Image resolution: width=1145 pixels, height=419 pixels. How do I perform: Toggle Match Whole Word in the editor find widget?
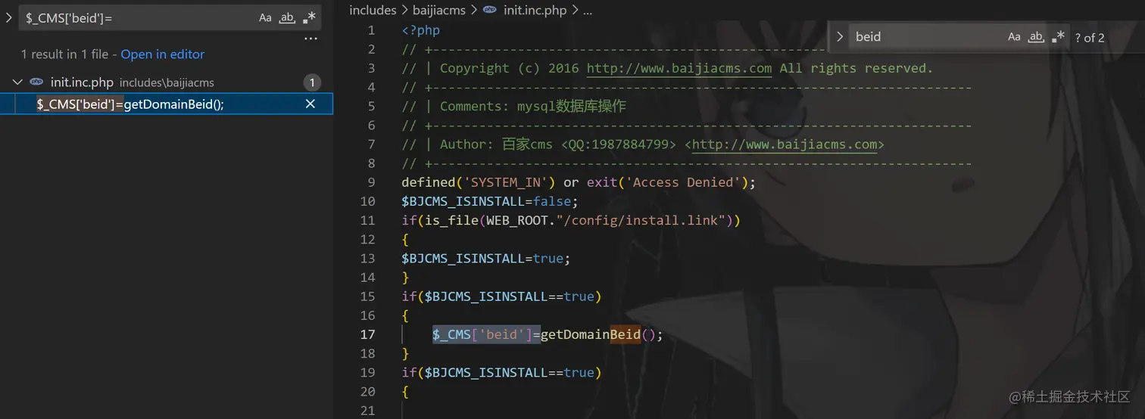tap(1036, 37)
